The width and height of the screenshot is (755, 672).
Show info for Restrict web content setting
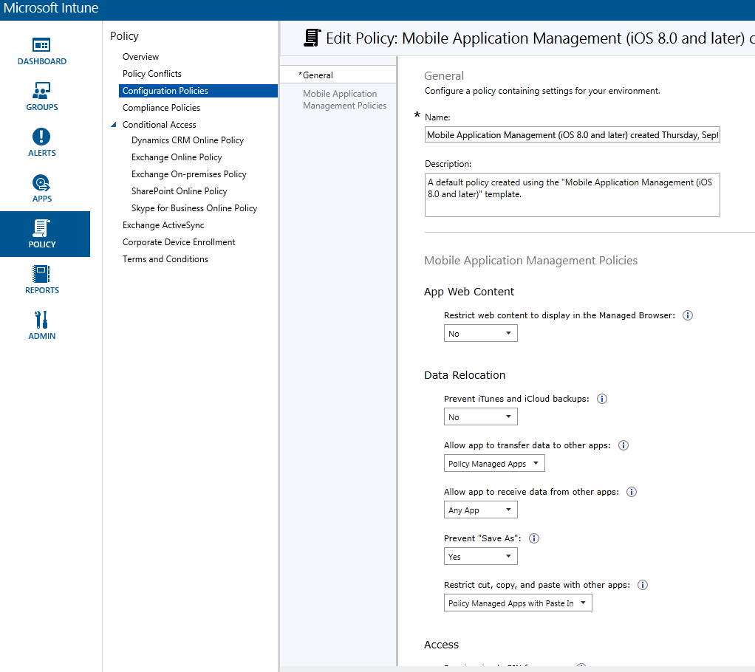pos(688,315)
